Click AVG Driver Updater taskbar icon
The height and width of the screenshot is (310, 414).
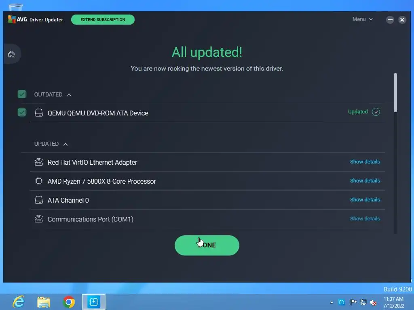tap(94, 302)
